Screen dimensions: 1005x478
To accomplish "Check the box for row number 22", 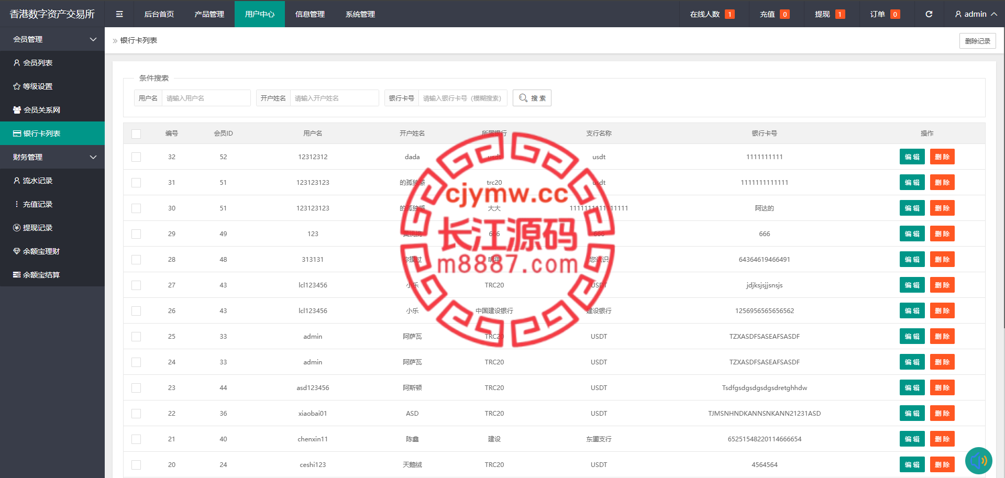I will [x=136, y=414].
